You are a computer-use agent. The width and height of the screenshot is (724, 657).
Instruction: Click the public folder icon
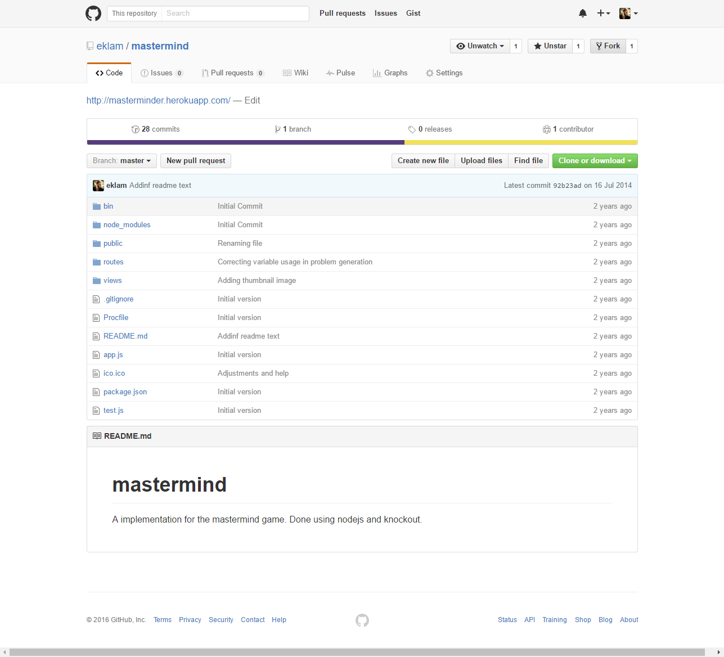coord(97,244)
